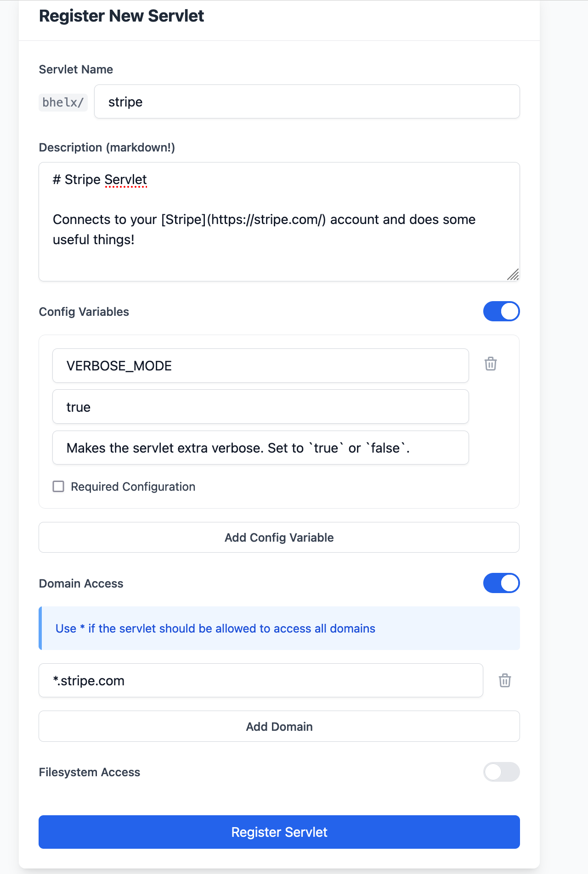The height and width of the screenshot is (874, 588).
Task: Click the Add Config Variable button
Action: coord(279,537)
